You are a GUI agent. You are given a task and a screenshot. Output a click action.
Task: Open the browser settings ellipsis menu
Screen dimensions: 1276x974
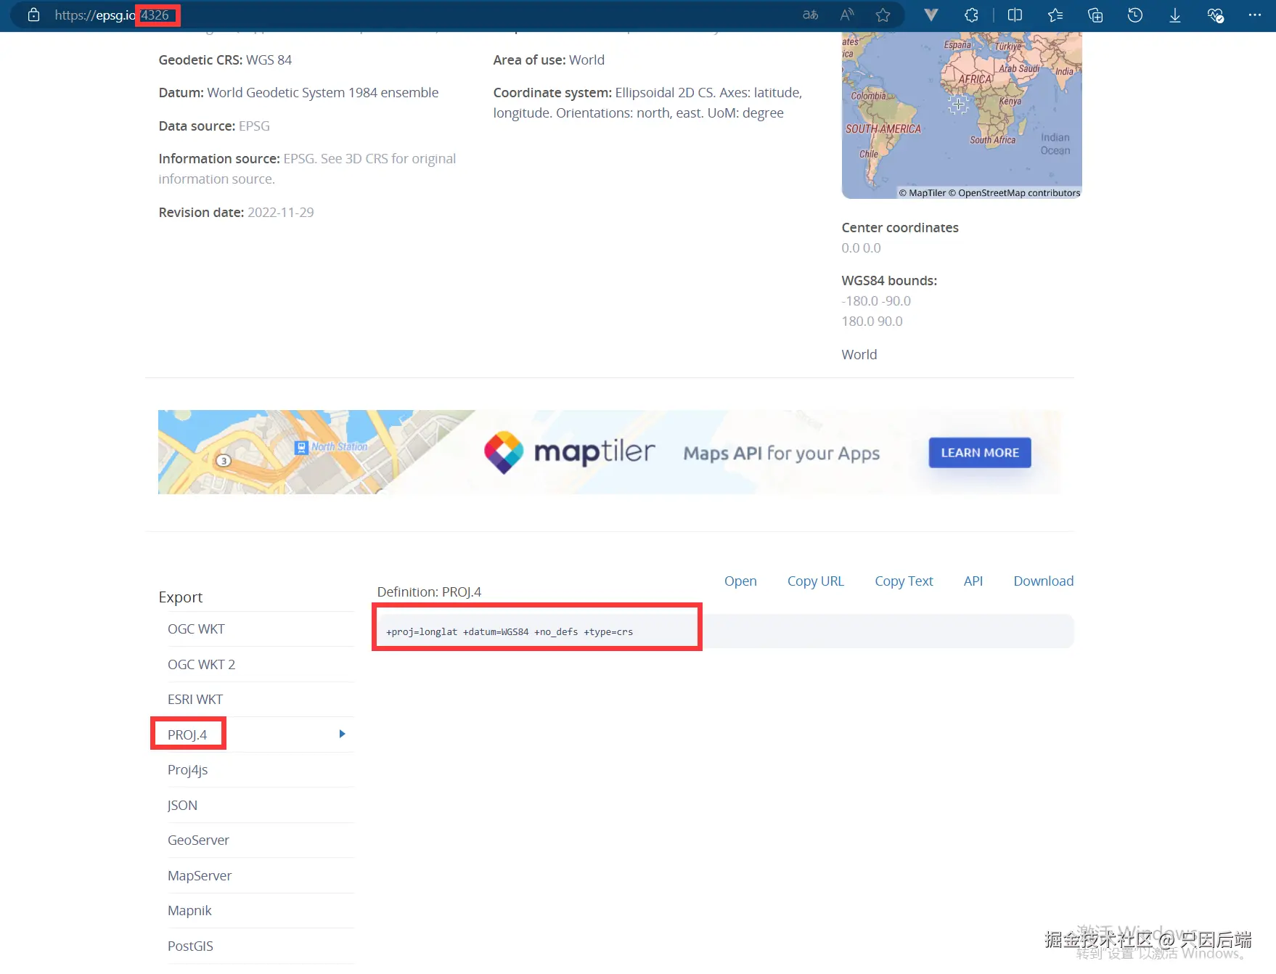[x=1255, y=15]
